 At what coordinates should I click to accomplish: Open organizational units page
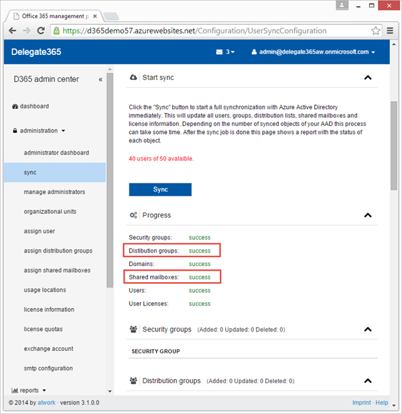tap(50, 212)
